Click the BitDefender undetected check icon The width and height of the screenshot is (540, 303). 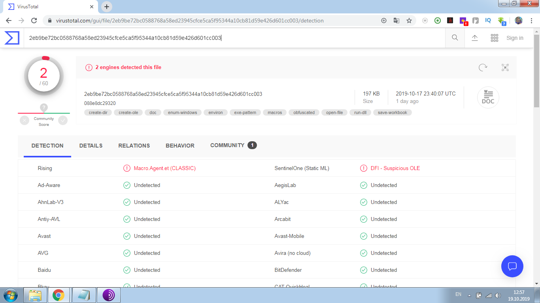pos(364,270)
